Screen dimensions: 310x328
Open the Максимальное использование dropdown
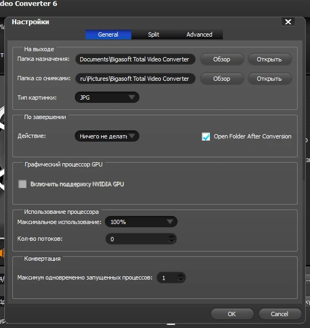pyautogui.click(x=142, y=222)
